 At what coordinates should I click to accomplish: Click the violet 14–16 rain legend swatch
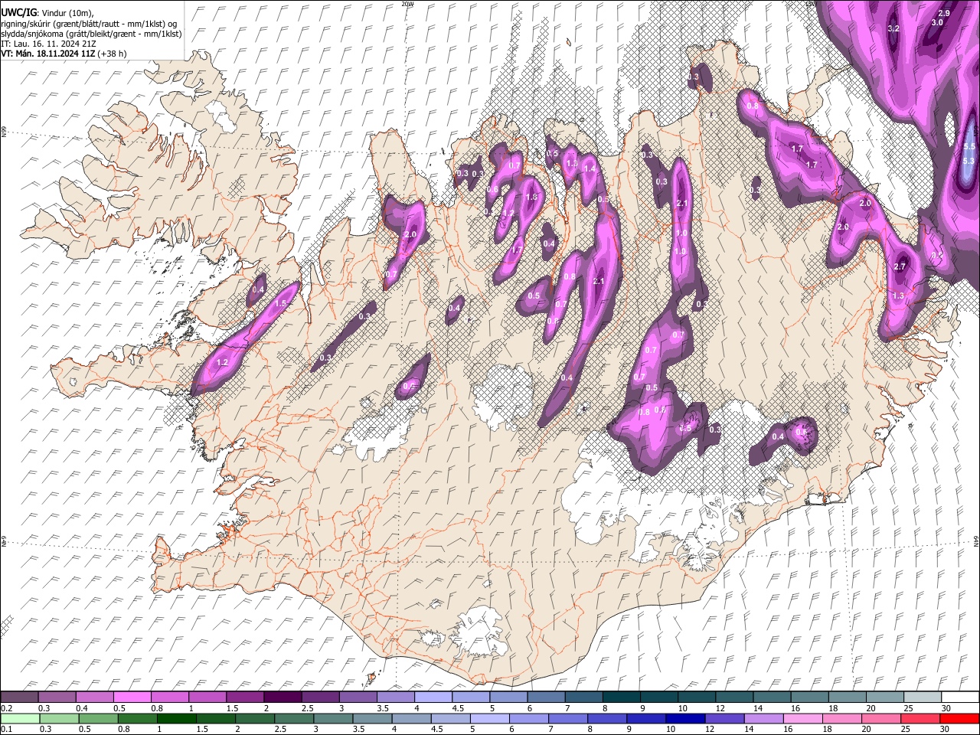pos(764,718)
